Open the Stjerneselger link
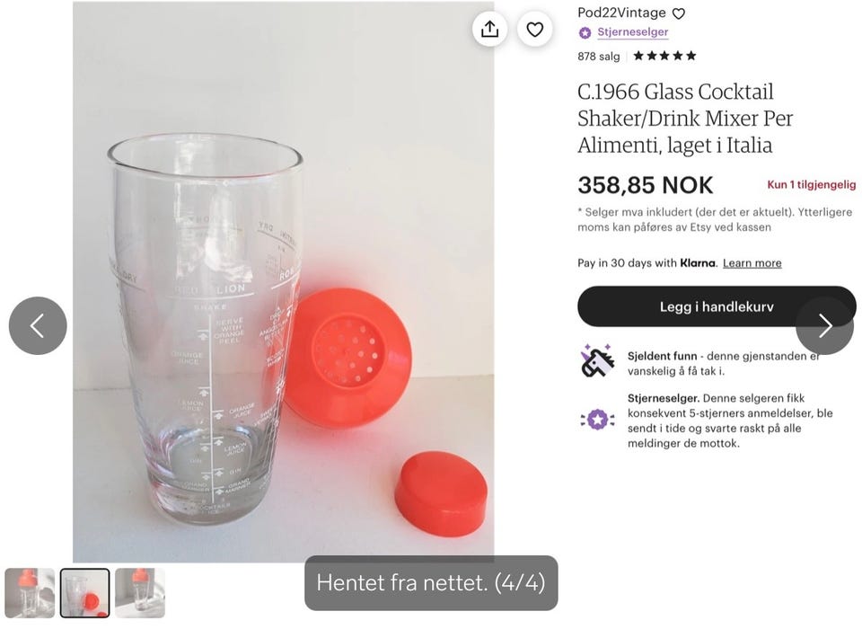The width and height of the screenshot is (862, 629). pyautogui.click(x=632, y=32)
